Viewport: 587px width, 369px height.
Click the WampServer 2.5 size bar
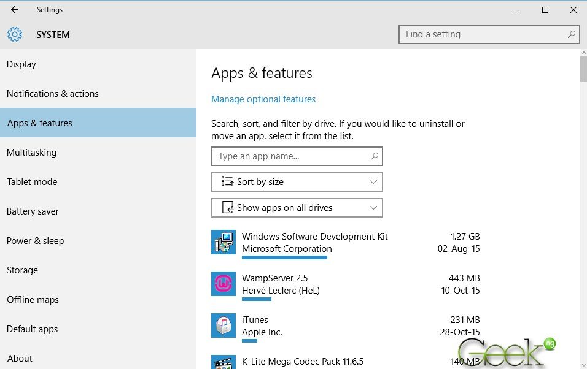(257, 299)
